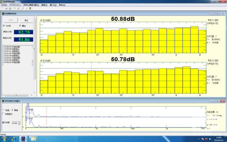
Task: Open File Explorer from the taskbar
Action: [x=33, y=139]
